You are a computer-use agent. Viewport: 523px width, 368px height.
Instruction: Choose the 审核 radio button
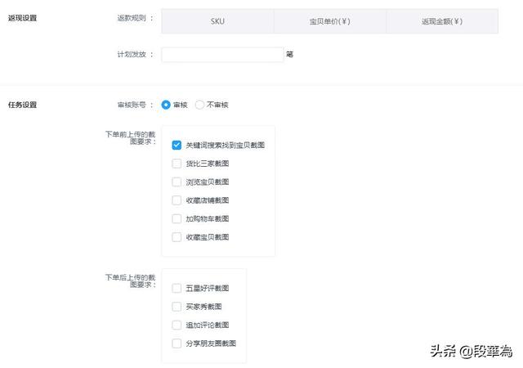167,105
